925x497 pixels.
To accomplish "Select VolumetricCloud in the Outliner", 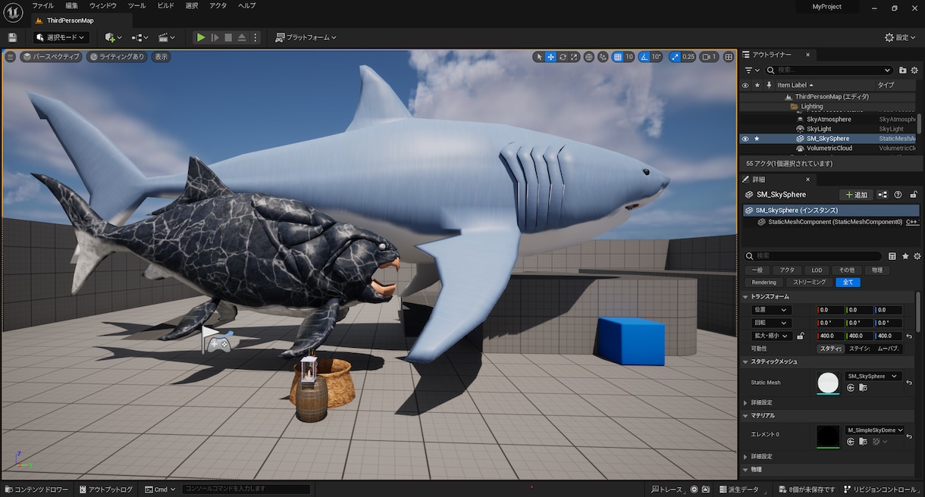I will [x=829, y=148].
